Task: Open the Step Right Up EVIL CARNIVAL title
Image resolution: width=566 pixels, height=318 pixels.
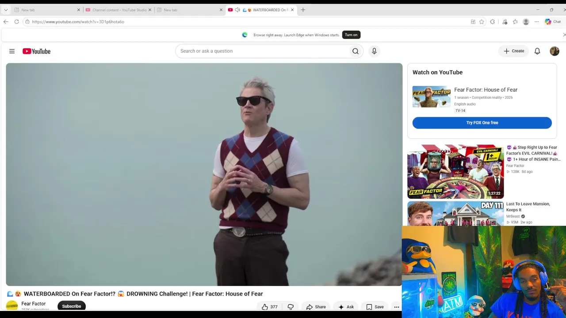Action: (534, 153)
